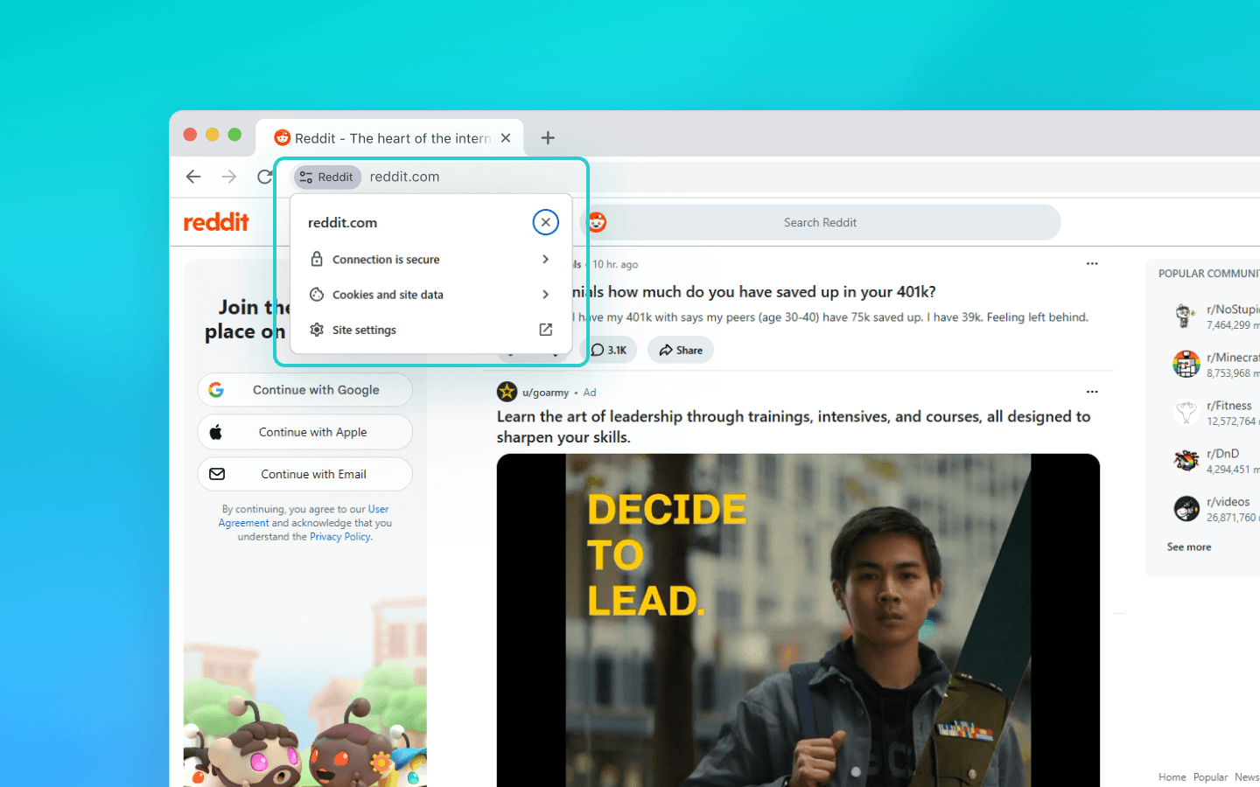
Task: Open the User Agreement link
Action: coord(304,516)
